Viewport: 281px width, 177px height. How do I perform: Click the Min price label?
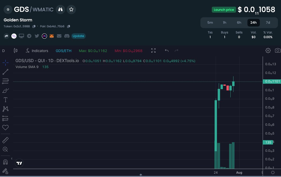(x=129, y=51)
